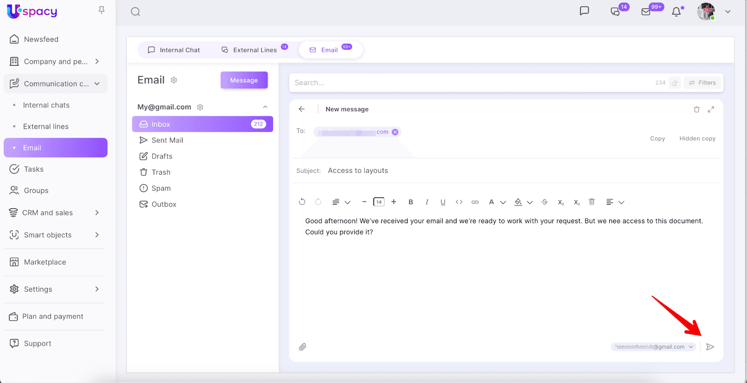Screen dimensions: 747x383
Task: Click the send message paper plane icon
Action: (710, 347)
